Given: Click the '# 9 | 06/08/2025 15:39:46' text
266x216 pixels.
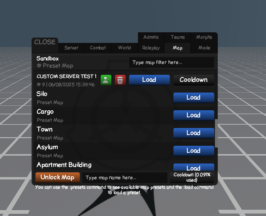Looking at the screenshot, I should pyautogui.click(x=66, y=84).
